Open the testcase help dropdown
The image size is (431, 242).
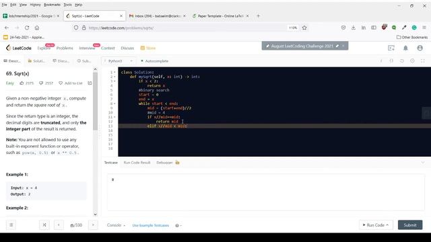coord(178,226)
